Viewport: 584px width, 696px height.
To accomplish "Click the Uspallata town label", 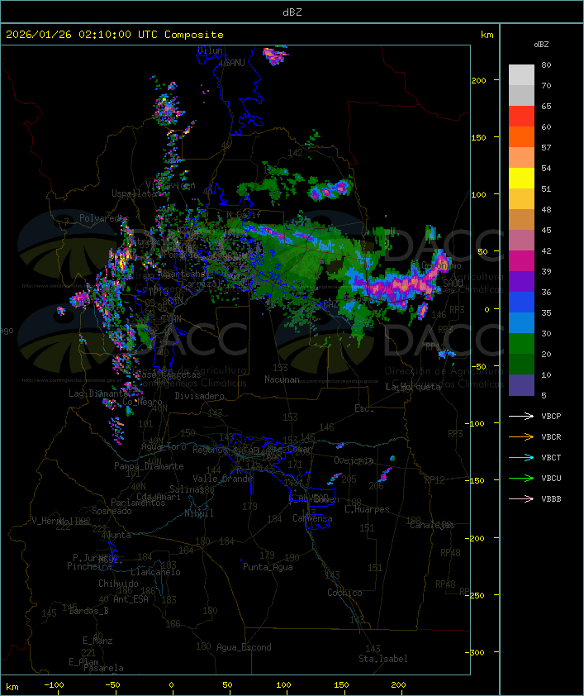I will 134,193.
